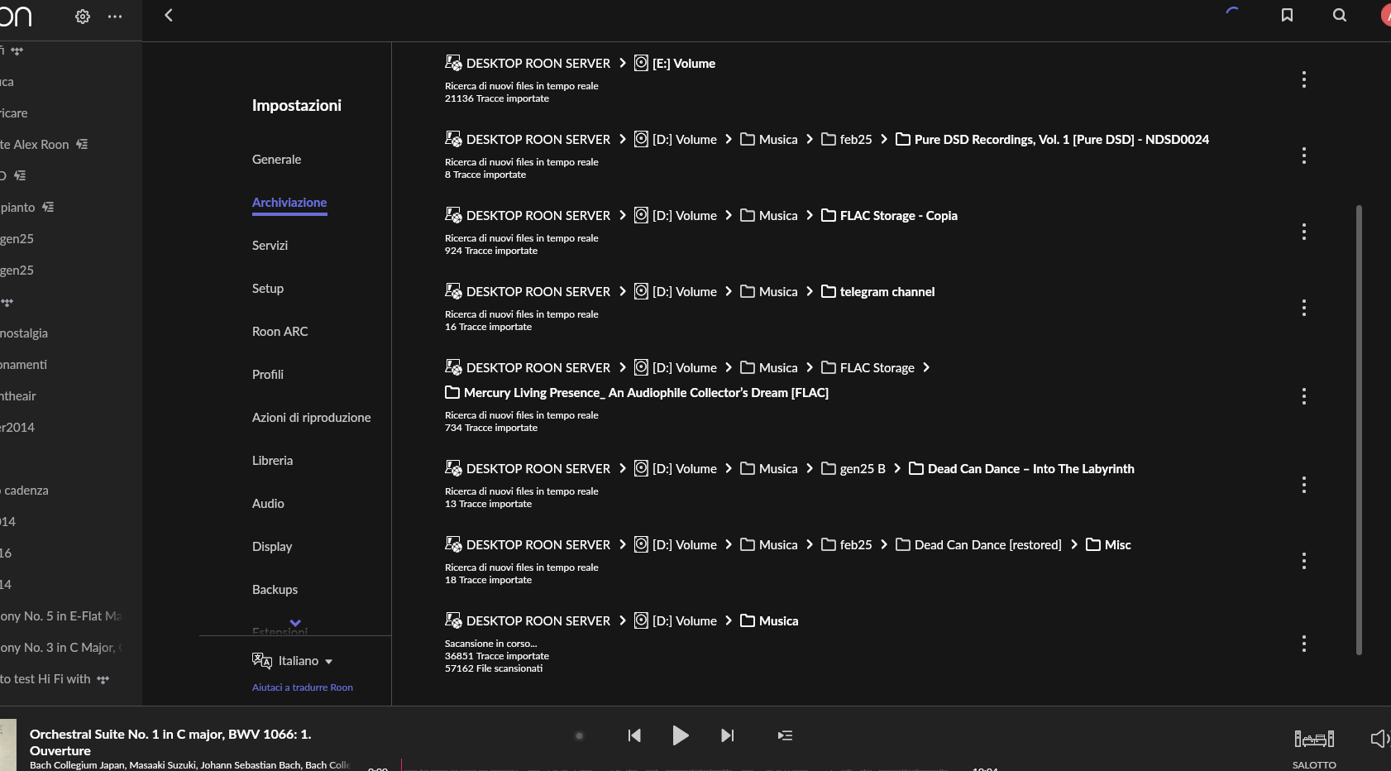
Task: Open the Setup settings tab
Action: [x=268, y=288]
